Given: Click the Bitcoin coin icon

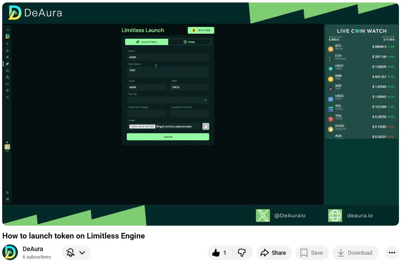Looking at the screenshot, I should tap(330, 49).
